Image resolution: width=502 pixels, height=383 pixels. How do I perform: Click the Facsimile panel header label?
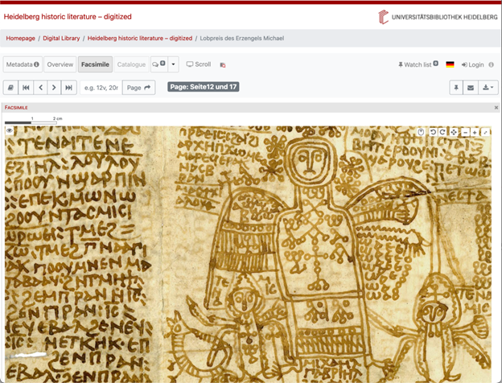coord(16,108)
